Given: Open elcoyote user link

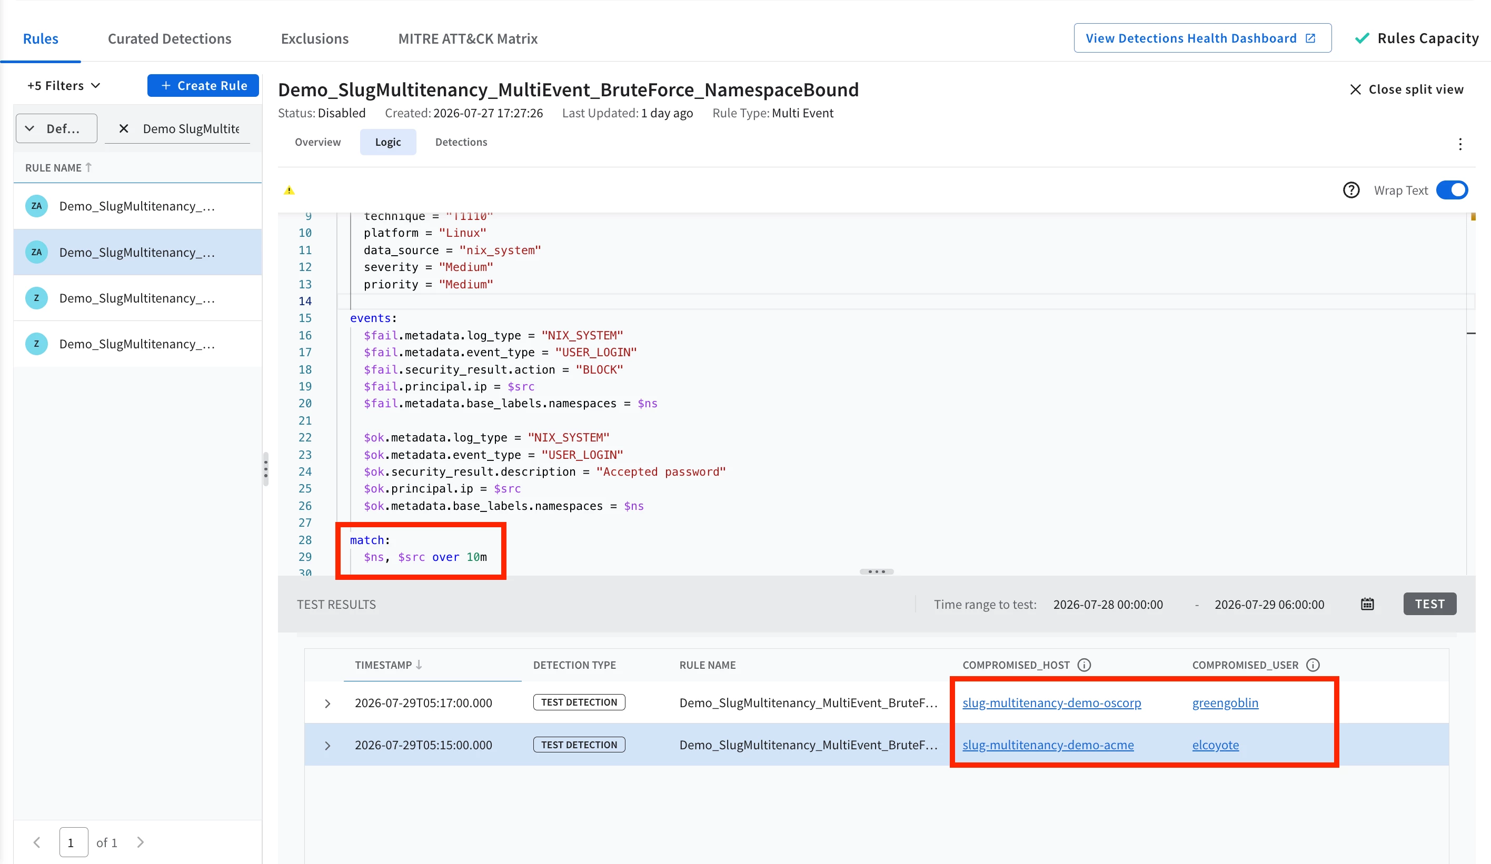Looking at the screenshot, I should [1215, 745].
